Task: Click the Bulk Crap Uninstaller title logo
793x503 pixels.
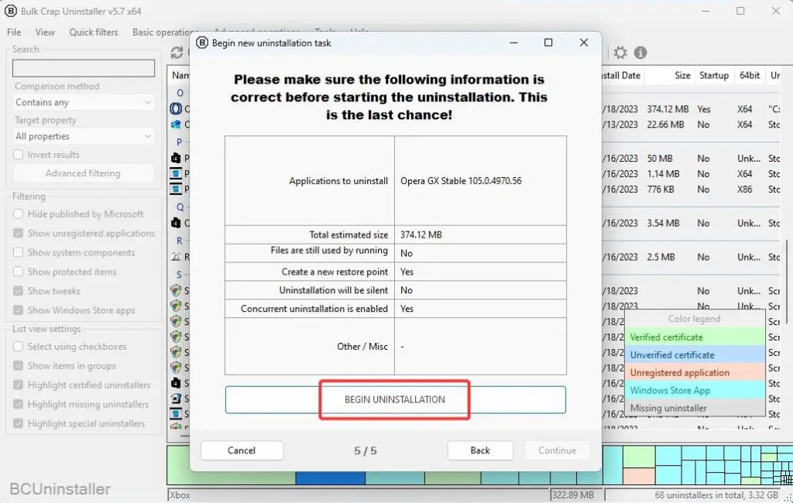Action: click(10, 11)
